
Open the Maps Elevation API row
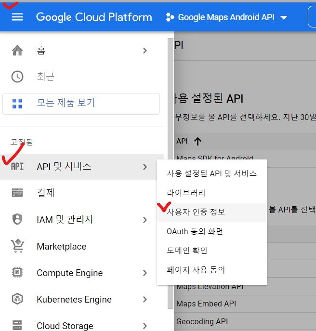click(210, 287)
